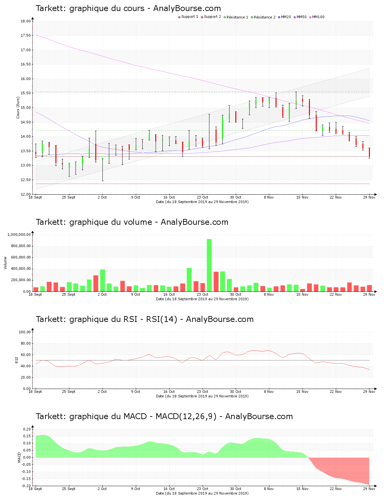Click the 1,000,000.00 value on volume axis

point(19,235)
